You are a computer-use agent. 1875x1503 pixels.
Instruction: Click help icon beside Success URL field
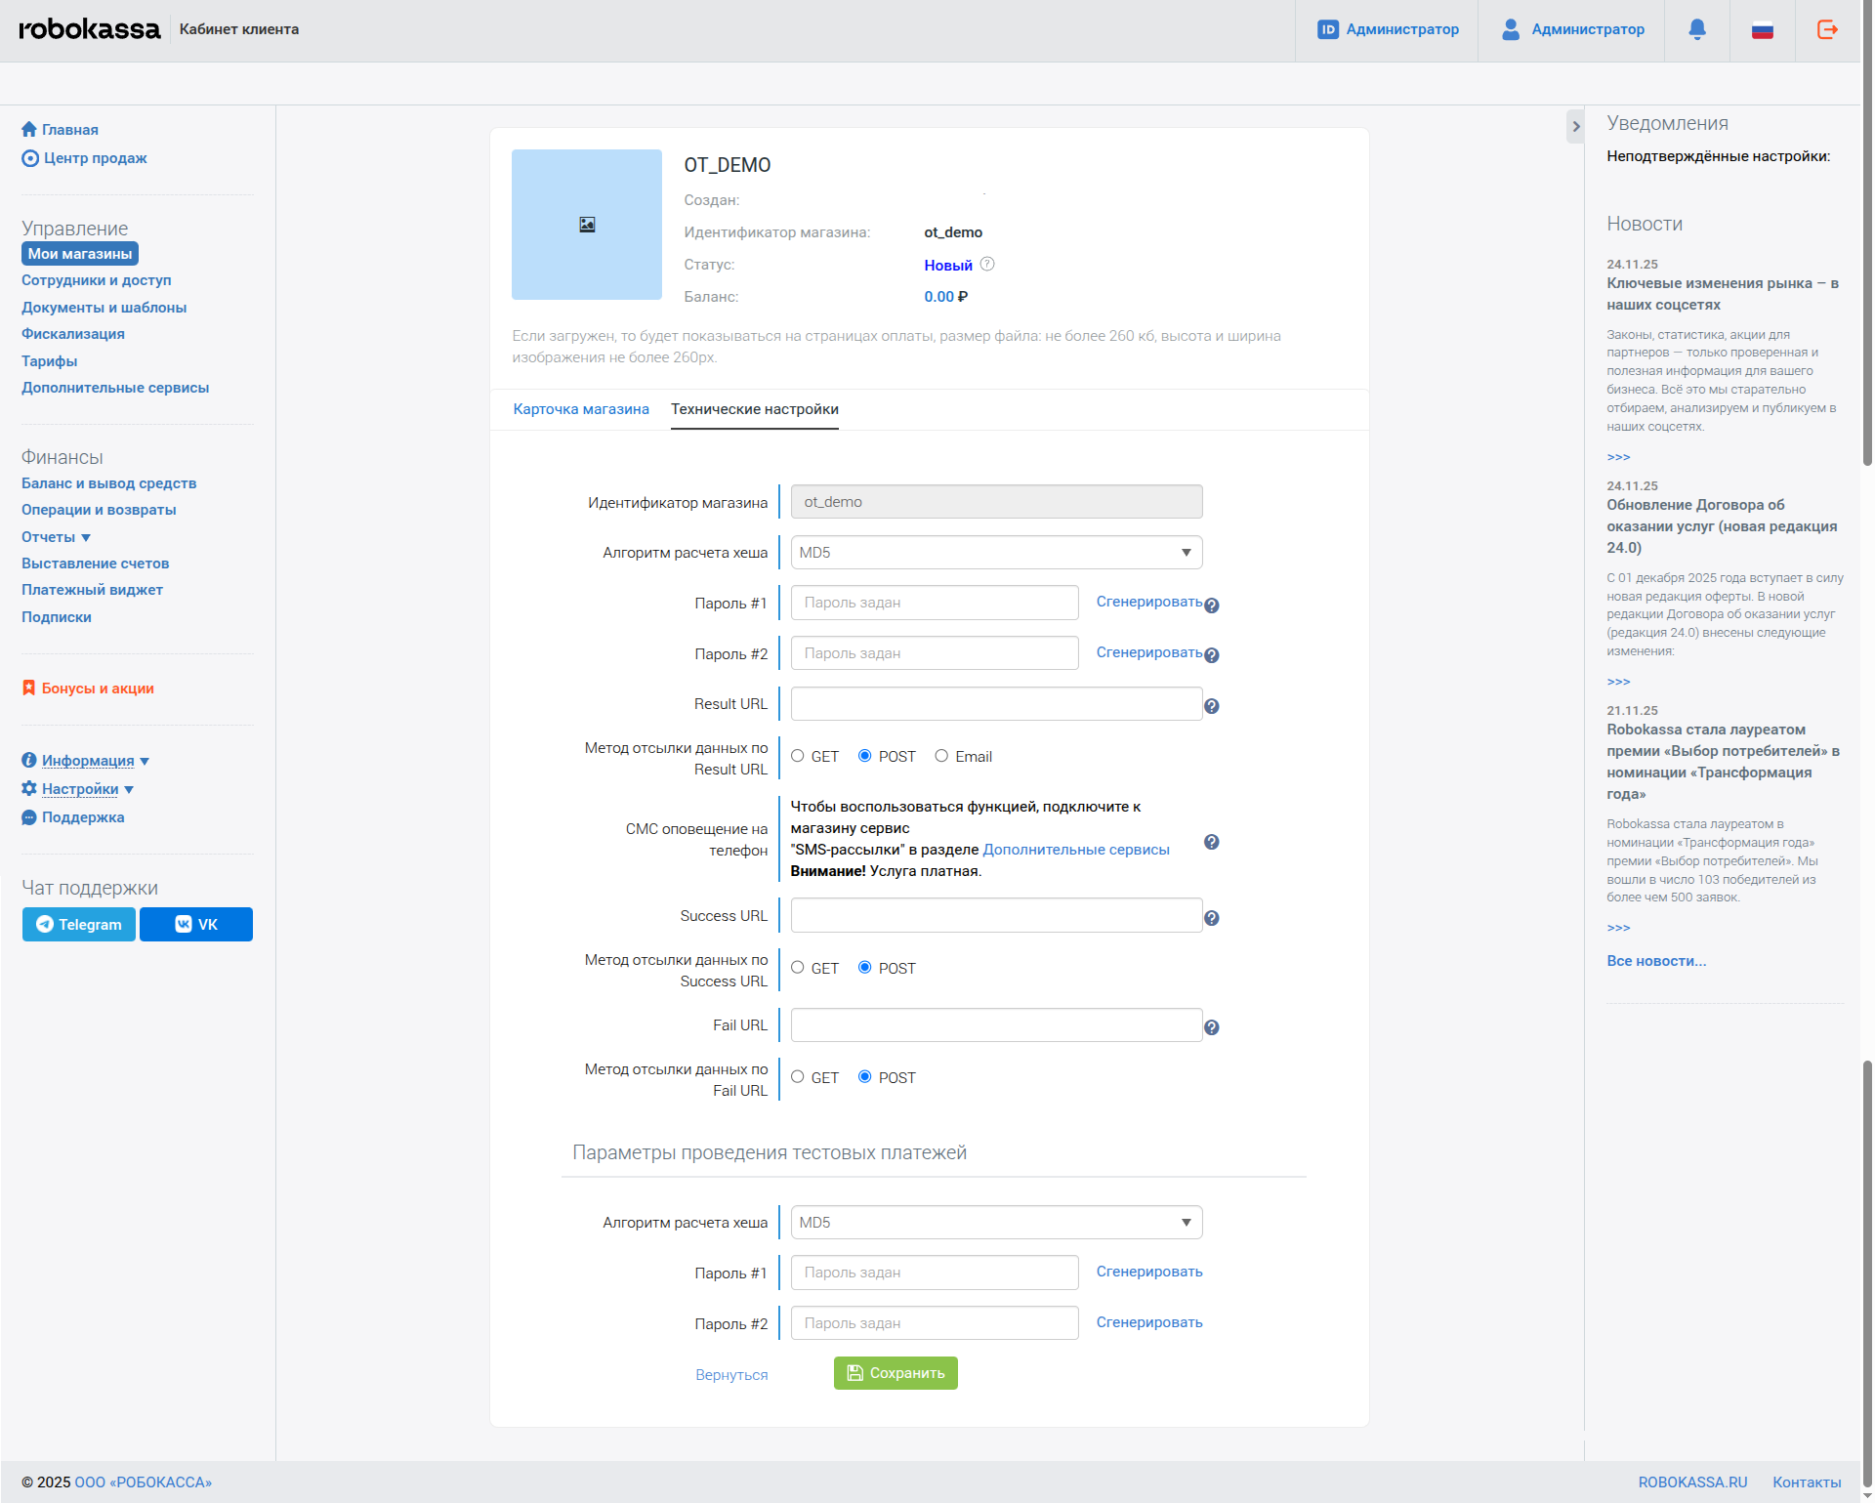coord(1211,918)
